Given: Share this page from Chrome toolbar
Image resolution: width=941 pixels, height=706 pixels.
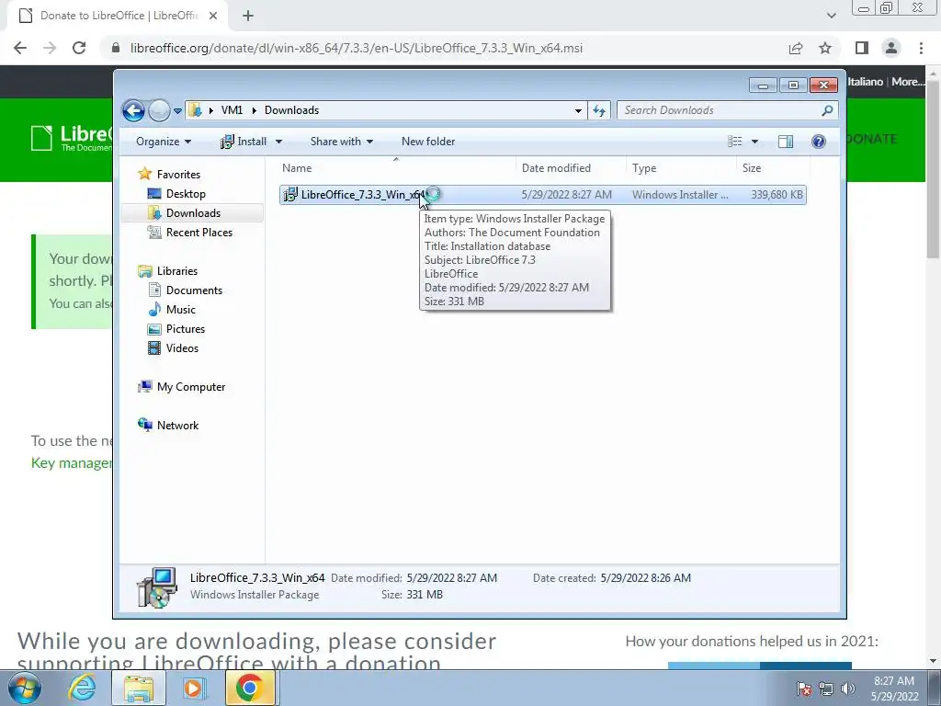Looking at the screenshot, I should (x=796, y=48).
